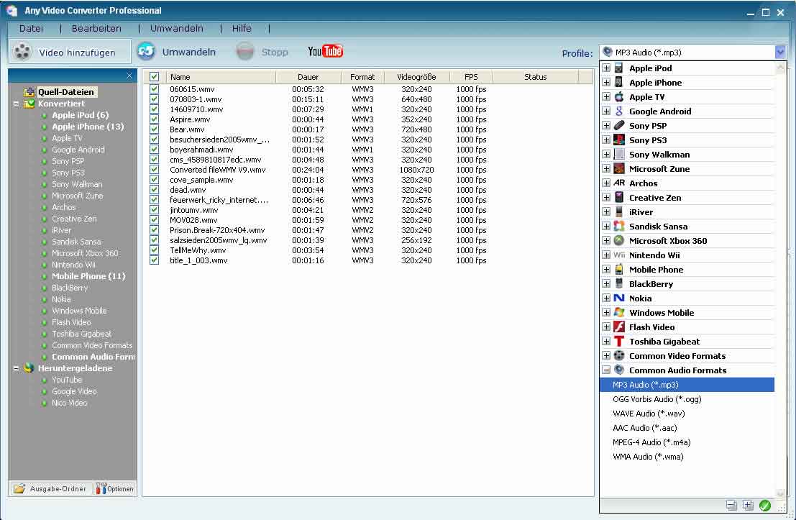This screenshot has height=520, width=796.
Task: Uncheck the title_1_003.wmv file checkbox
Action: (x=154, y=260)
